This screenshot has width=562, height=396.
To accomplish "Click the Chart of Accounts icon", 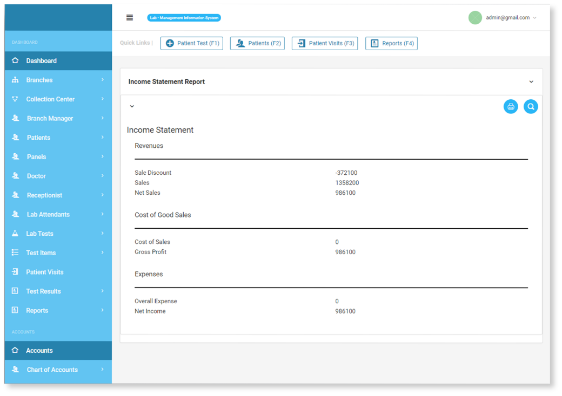I will click(x=16, y=370).
